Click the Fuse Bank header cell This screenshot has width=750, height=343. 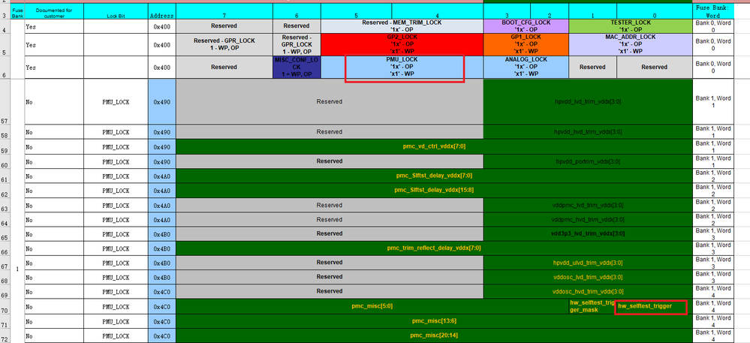(x=17, y=11)
